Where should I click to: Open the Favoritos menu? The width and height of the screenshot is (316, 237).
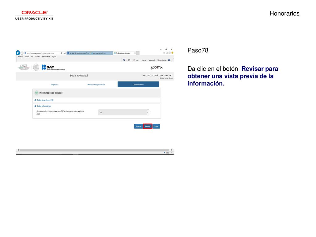[x=37, y=57]
